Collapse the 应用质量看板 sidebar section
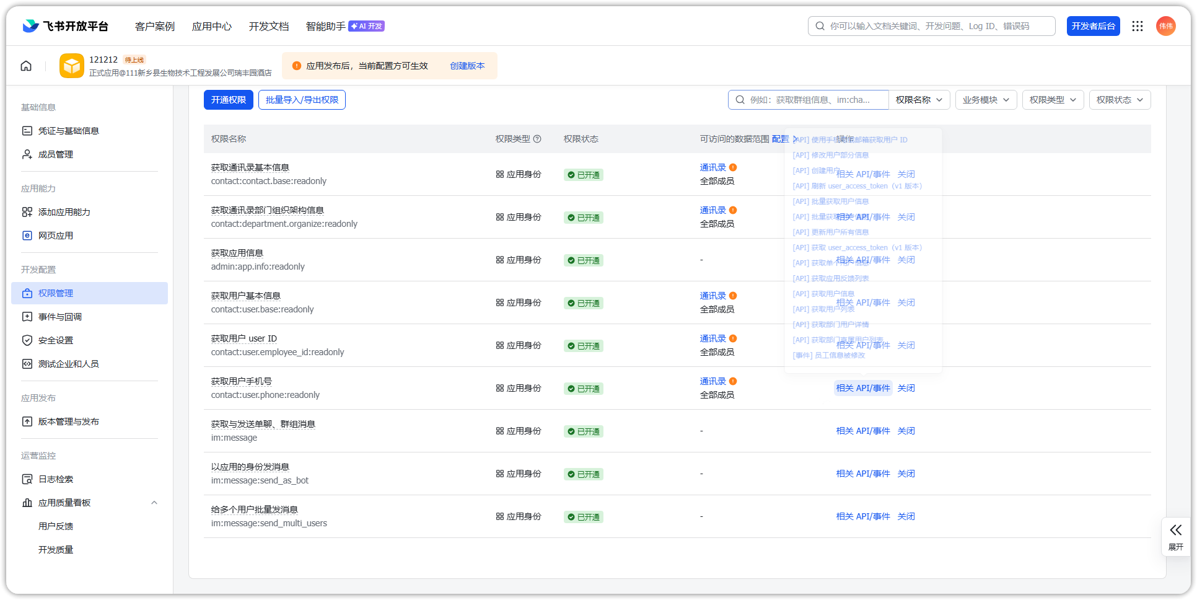Image resolution: width=1197 pixels, height=600 pixels. pyautogui.click(x=154, y=503)
